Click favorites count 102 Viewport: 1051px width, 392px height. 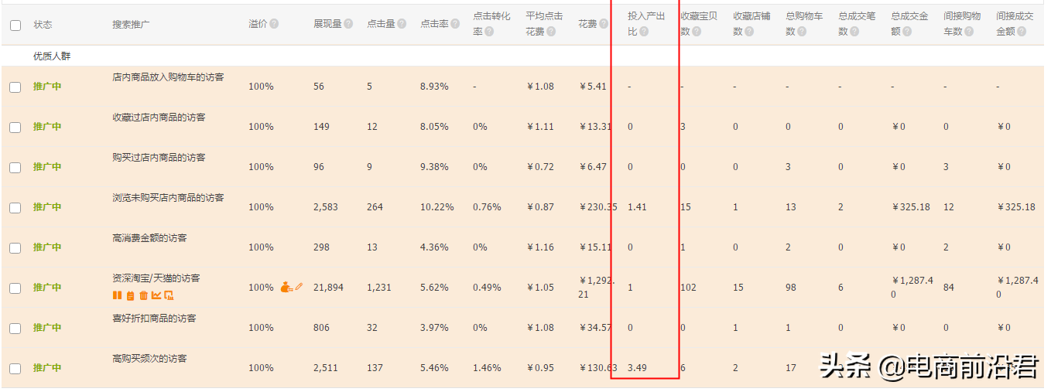pyautogui.click(x=688, y=288)
